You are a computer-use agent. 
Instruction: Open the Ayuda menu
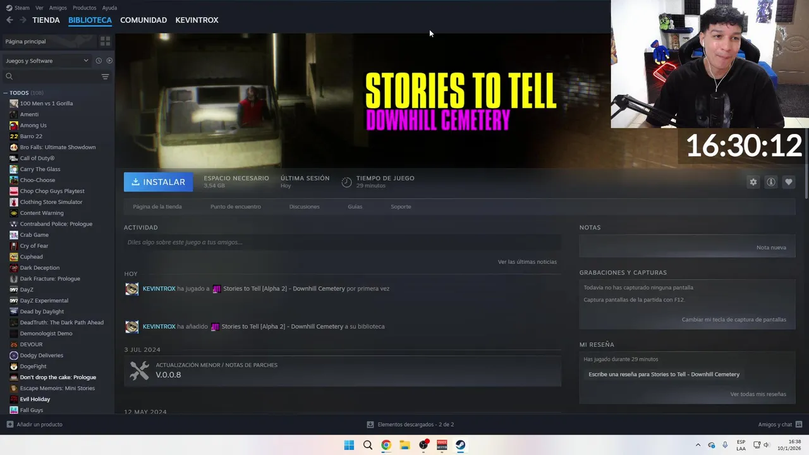point(109,8)
